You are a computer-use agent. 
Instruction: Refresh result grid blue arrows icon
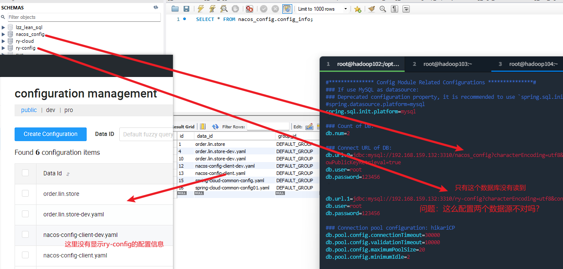[x=215, y=127]
